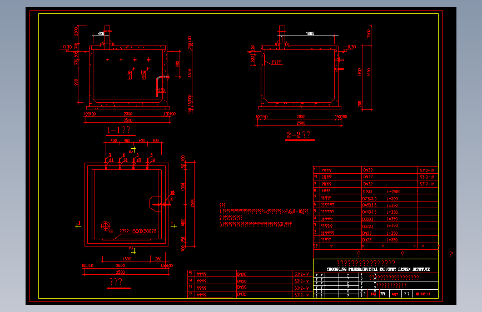Select the '1950' vertical dimension in the 2-2 section
482x312 pixels.
(x=369, y=73)
